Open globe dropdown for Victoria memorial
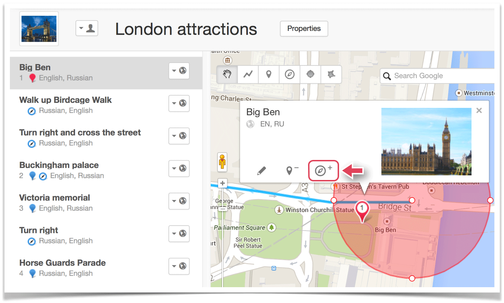Image resolution: width=504 pixels, height=303 pixels. pos(179,201)
